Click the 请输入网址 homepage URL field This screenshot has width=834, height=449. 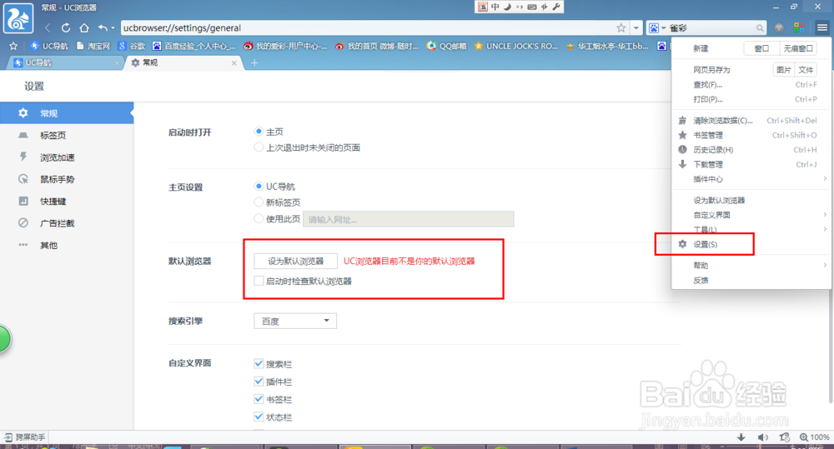tap(408, 219)
